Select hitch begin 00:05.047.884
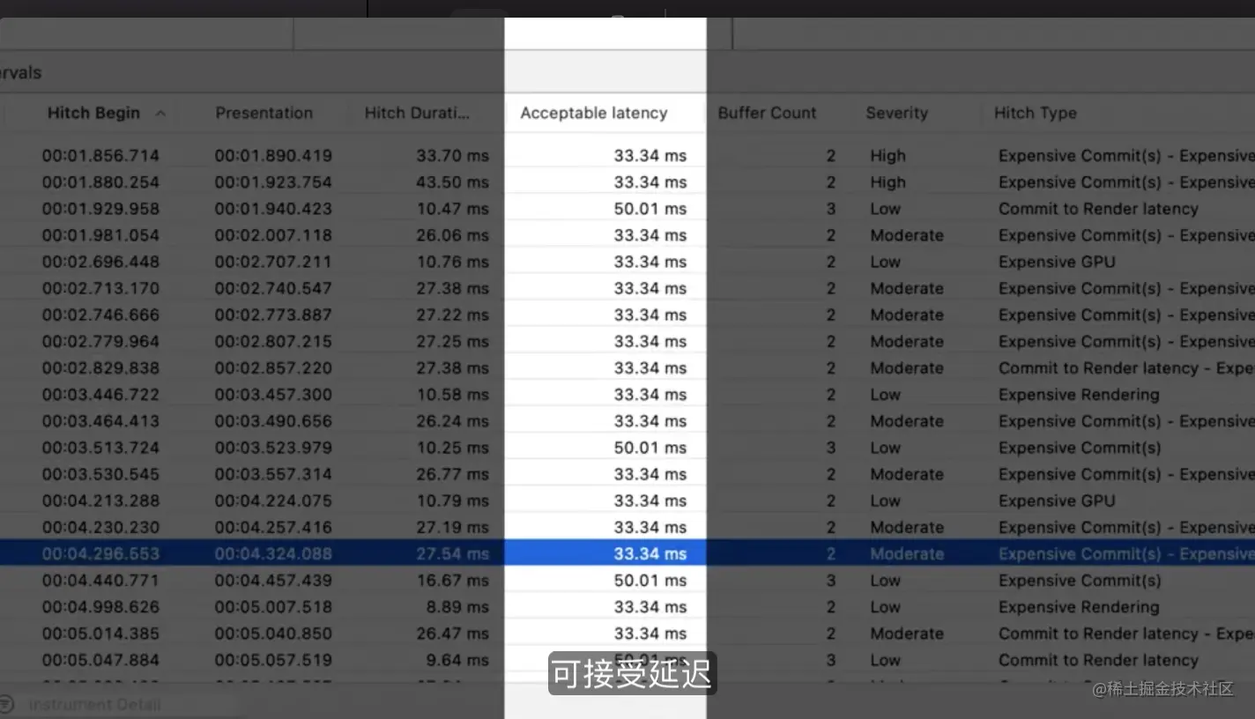 [x=100, y=660]
